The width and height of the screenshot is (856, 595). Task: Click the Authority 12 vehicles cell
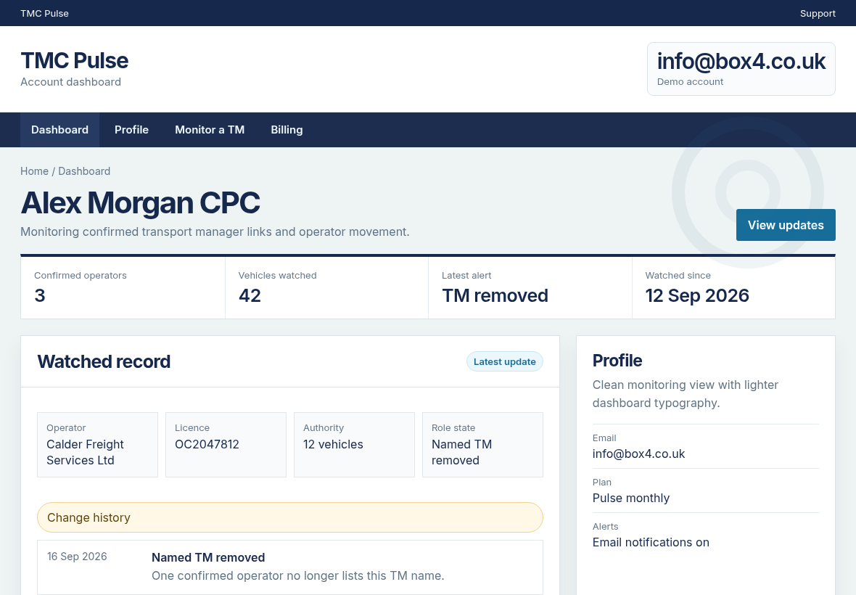point(354,445)
